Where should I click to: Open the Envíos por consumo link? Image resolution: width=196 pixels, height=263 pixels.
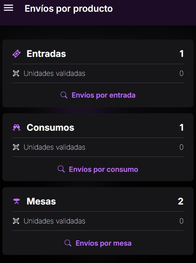(104, 169)
